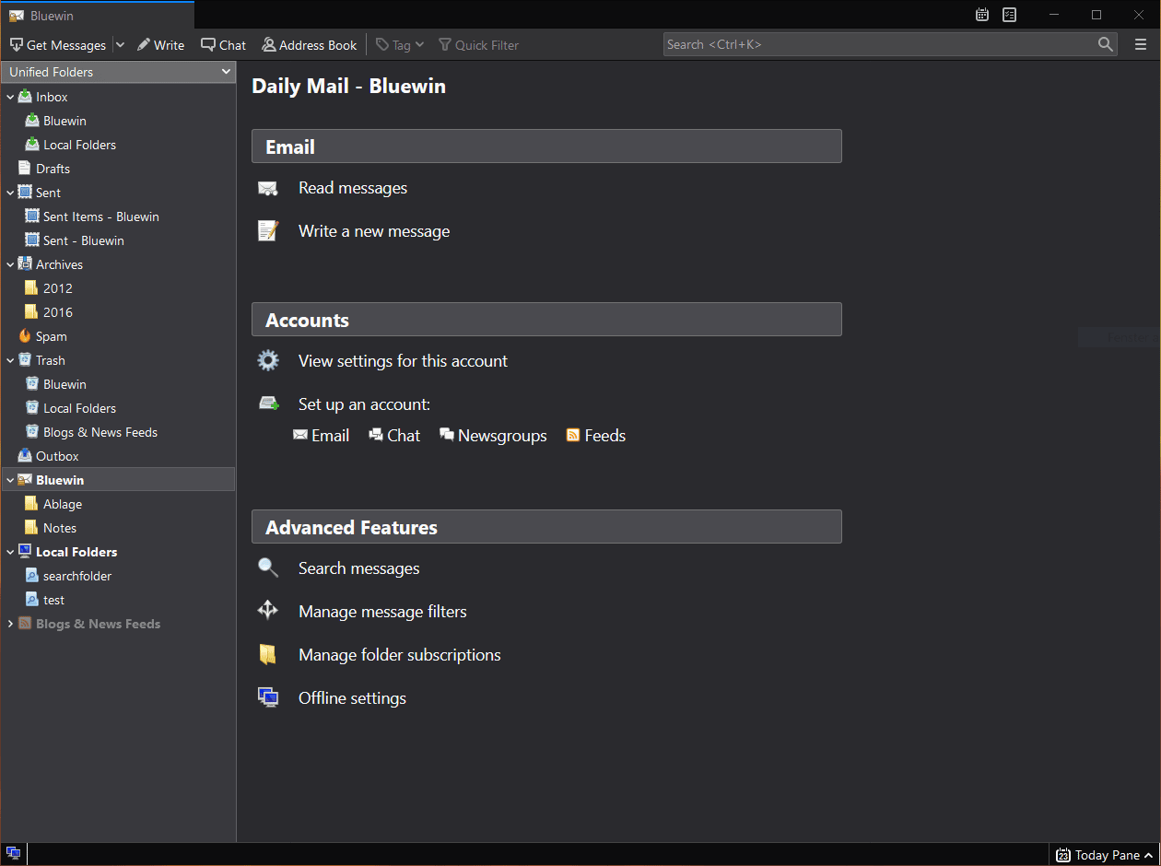
Task: Open the Calendar tab icon in the titlebar
Action: pos(981,14)
